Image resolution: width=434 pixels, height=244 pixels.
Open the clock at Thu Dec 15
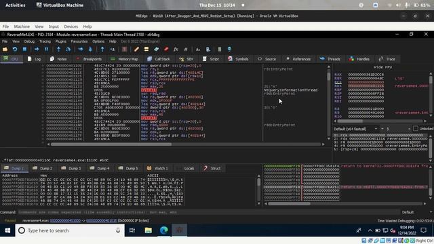(x=217, y=5)
